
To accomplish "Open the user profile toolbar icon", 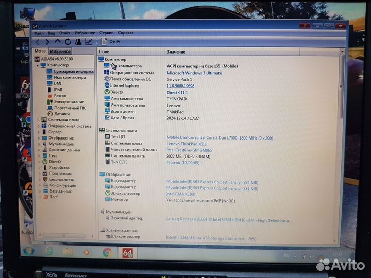I will point(78,42).
